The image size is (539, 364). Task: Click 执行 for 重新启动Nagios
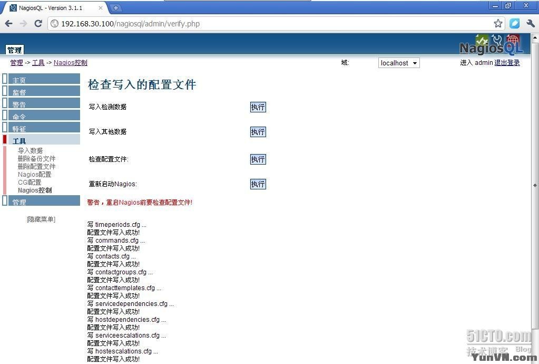tap(258, 184)
